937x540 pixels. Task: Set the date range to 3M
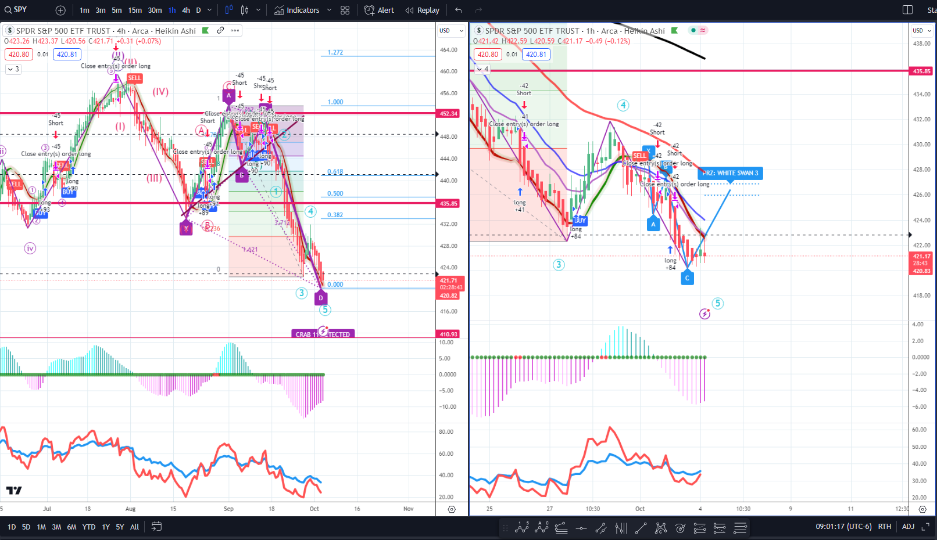point(56,527)
